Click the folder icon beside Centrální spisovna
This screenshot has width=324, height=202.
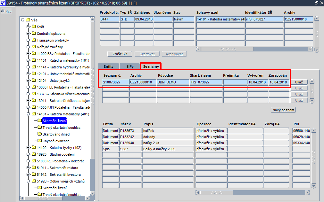point(34,34)
